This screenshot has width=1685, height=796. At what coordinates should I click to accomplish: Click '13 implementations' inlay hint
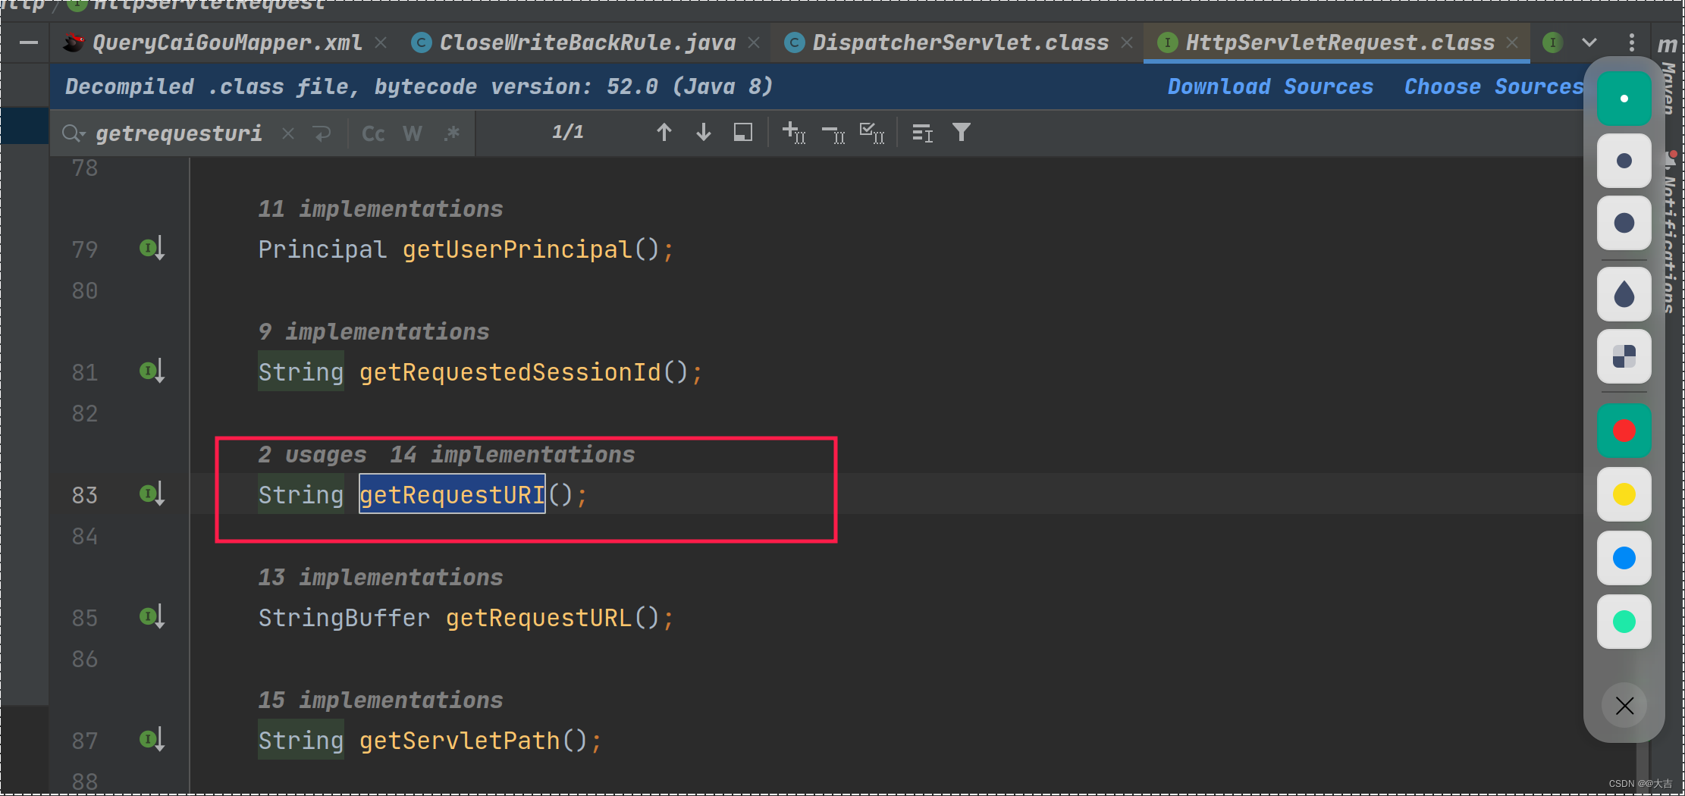pos(381,577)
